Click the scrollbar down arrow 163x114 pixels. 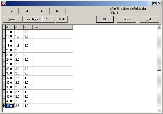pyautogui.click(x=159, y=110)
